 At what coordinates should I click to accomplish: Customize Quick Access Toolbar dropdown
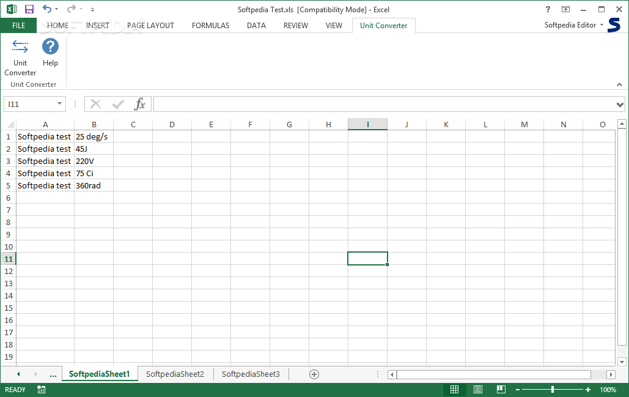tap(93, 9)
